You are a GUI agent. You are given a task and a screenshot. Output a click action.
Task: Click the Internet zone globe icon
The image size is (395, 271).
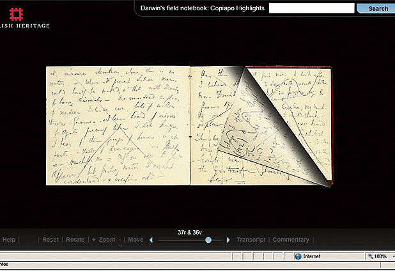coord(298,256)
